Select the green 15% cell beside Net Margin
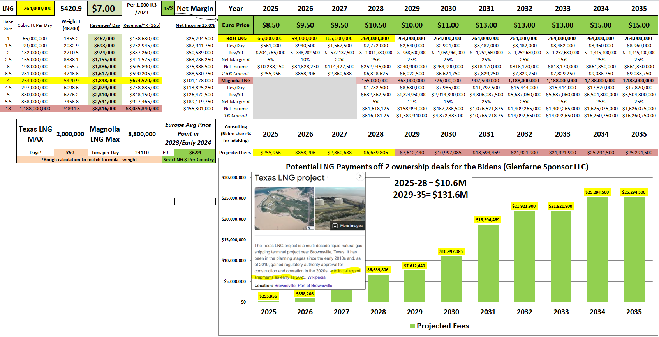This screenshot has height=337, width=659. point(168,9)
